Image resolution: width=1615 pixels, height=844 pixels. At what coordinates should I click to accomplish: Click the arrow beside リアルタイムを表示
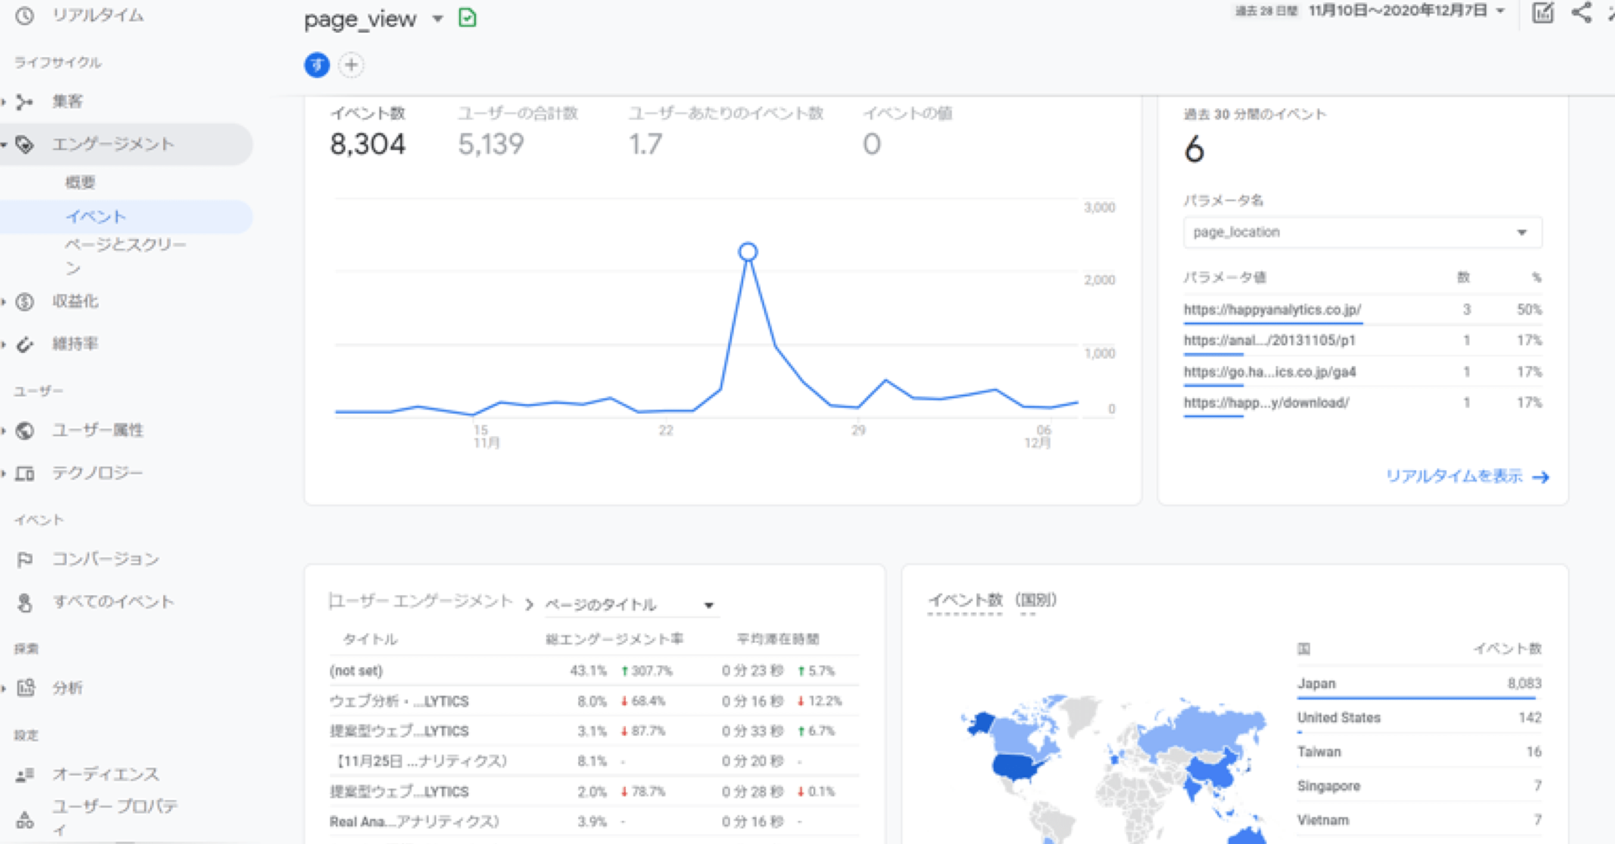(1541, 477)
